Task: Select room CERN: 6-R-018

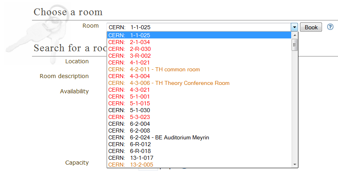Action: (x=199, y=151)
